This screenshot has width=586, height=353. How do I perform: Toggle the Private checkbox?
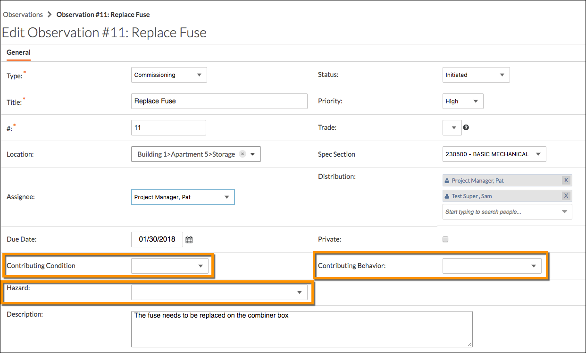click(445, 239)
